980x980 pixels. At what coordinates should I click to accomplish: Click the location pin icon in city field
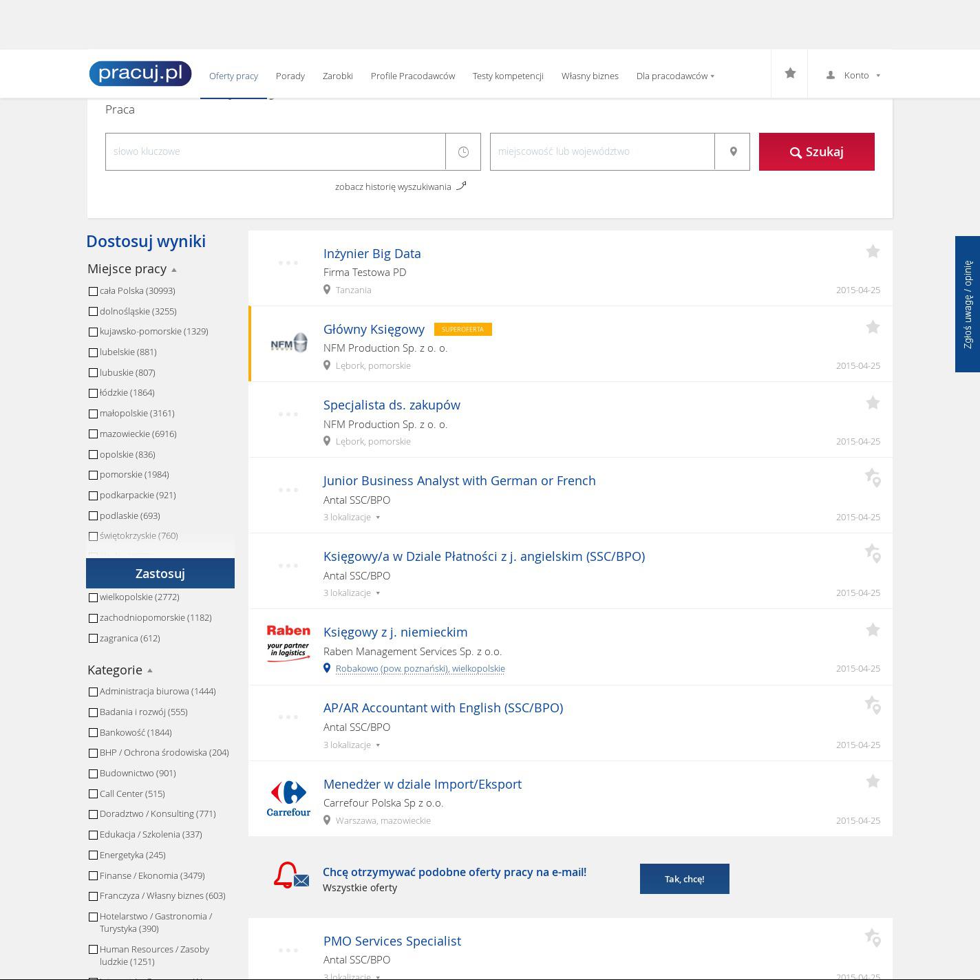coord(733,151)
